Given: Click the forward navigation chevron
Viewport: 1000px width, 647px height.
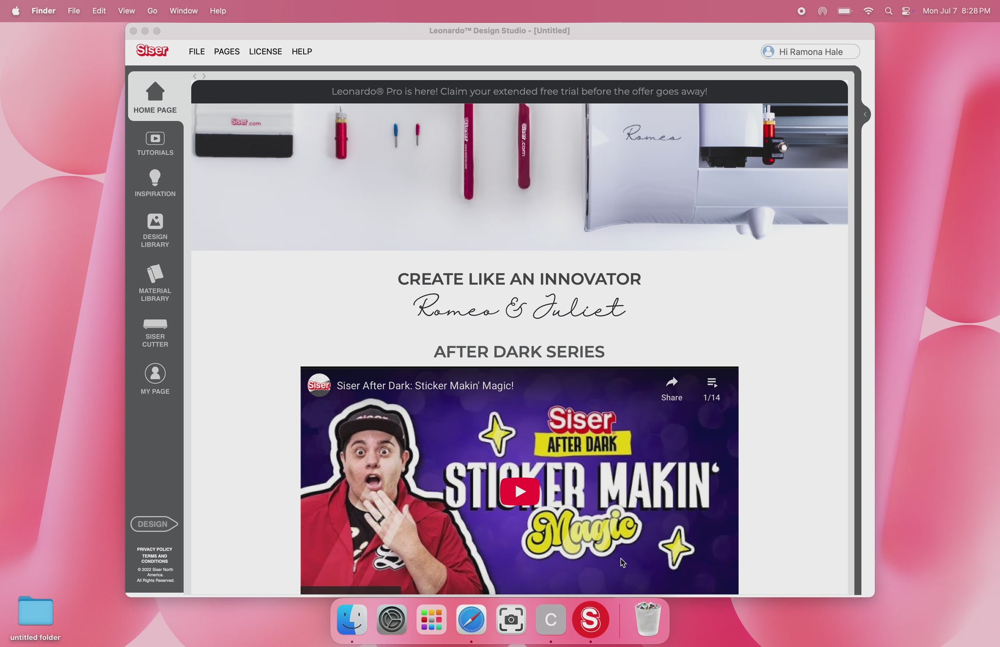Looking at the screenshot, I should pos(204,76).
